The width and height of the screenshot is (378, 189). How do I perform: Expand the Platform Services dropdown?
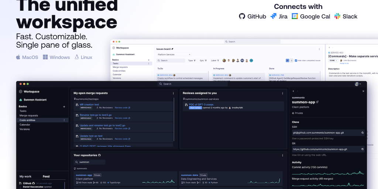click(x=173, y=54)
